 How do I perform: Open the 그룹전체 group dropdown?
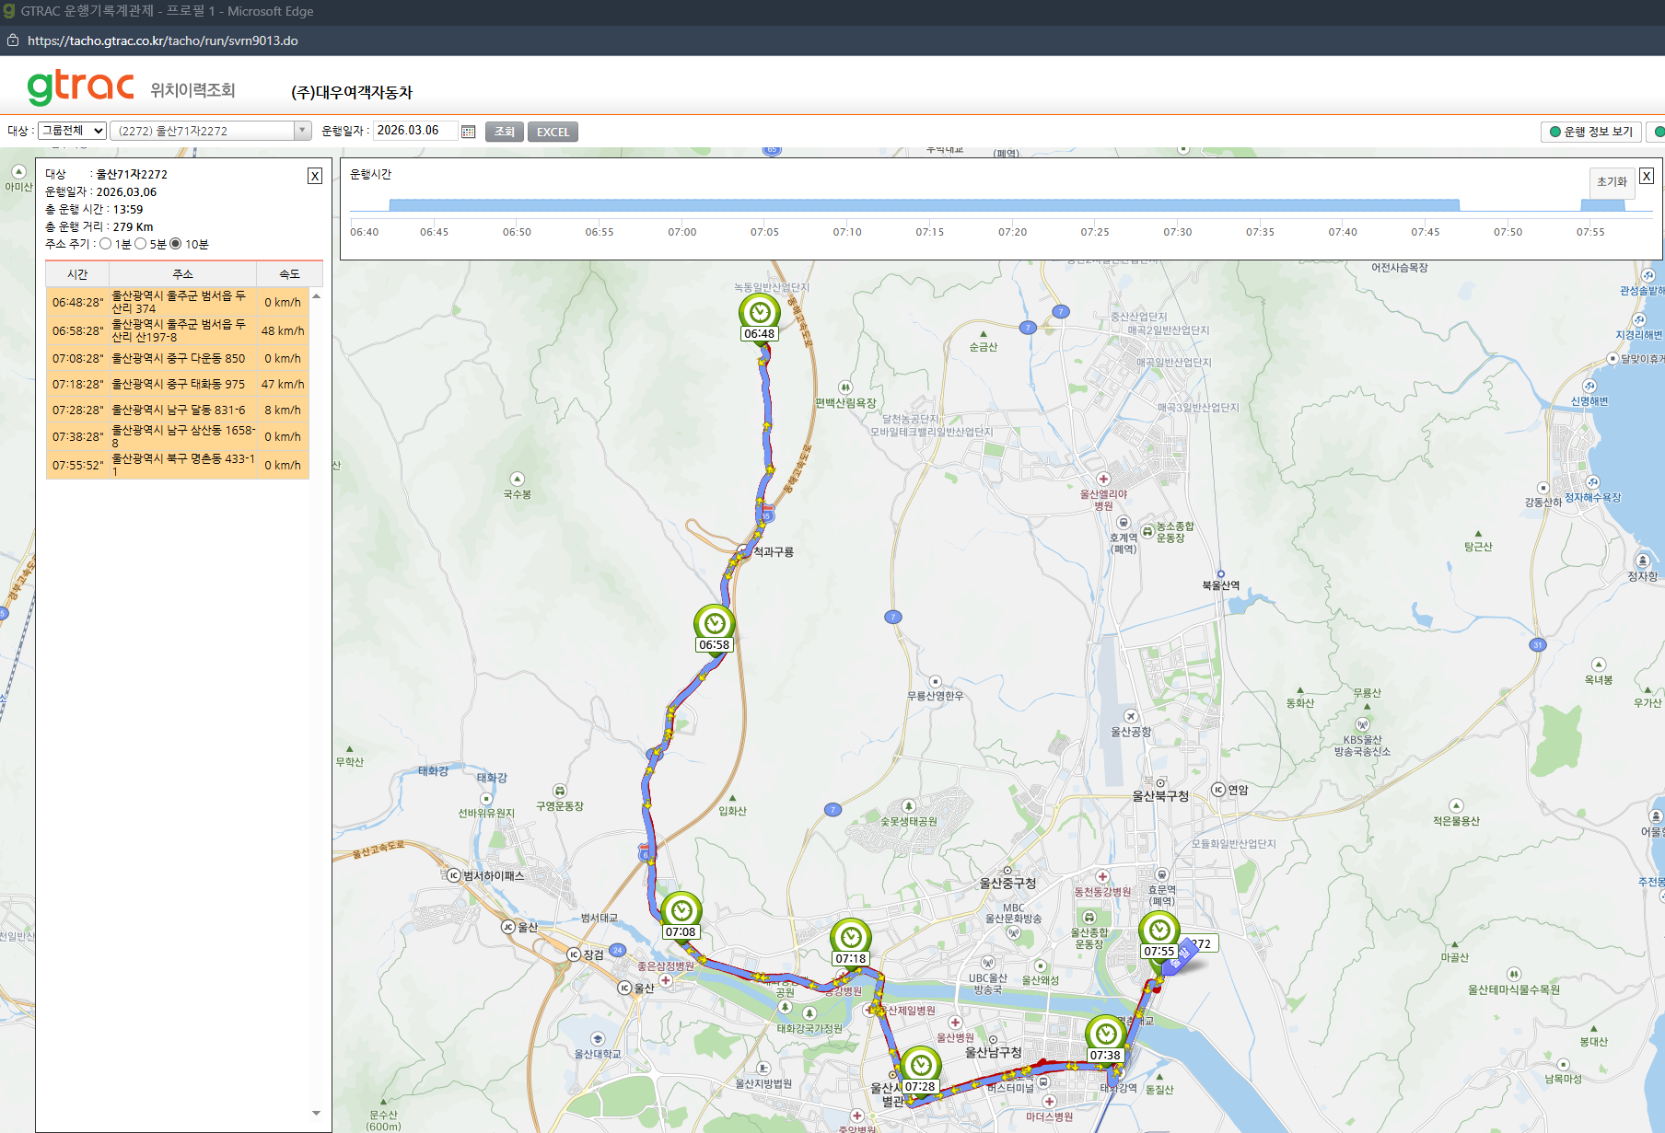[72, 131]
